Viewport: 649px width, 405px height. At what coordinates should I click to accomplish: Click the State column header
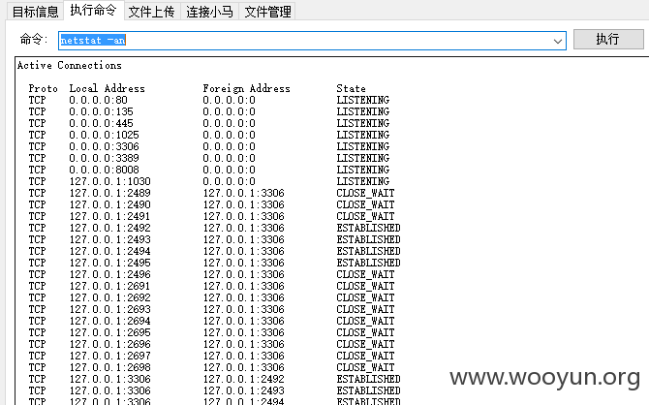tap(351, 88)
